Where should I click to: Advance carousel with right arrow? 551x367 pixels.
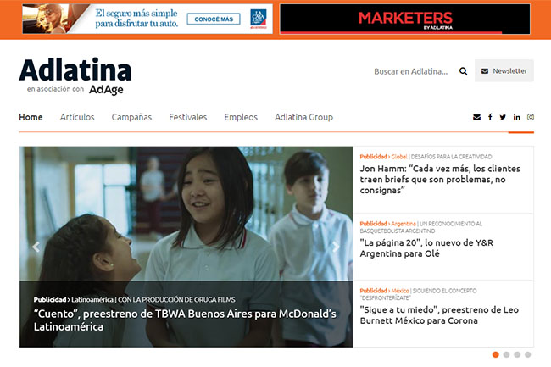pyautogui.click(x=336, y=247)
